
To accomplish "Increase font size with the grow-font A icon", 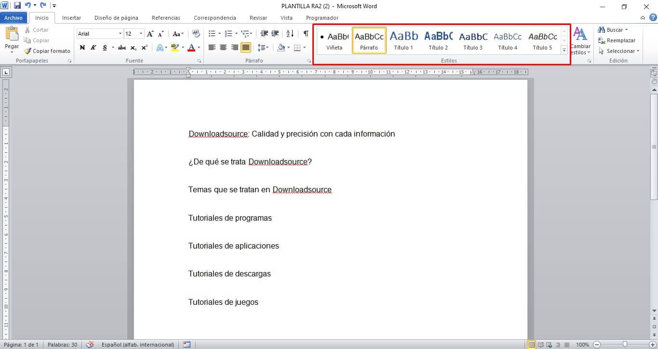I will pyautogui.click(x=150, y=34).
